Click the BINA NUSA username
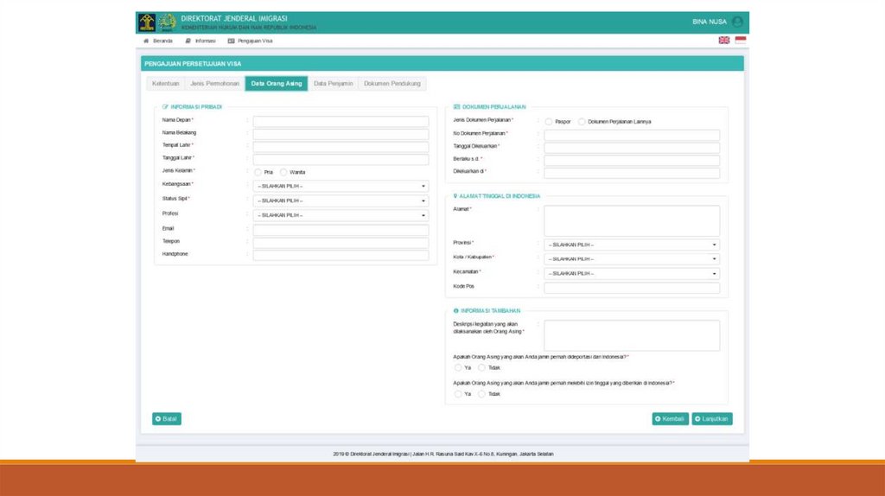 point(710,22)
